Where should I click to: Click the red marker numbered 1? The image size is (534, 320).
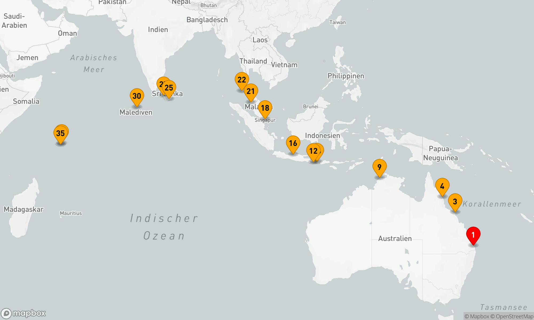coord(473,235)
